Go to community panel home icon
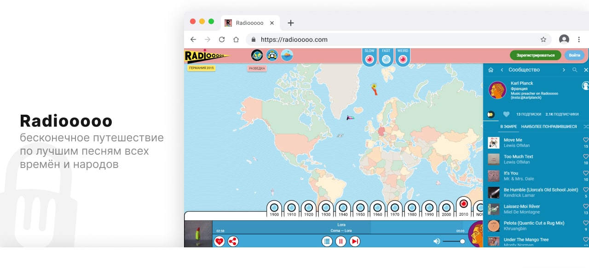Viewport: 589px width, 268px height. click(x=491, y=70)
